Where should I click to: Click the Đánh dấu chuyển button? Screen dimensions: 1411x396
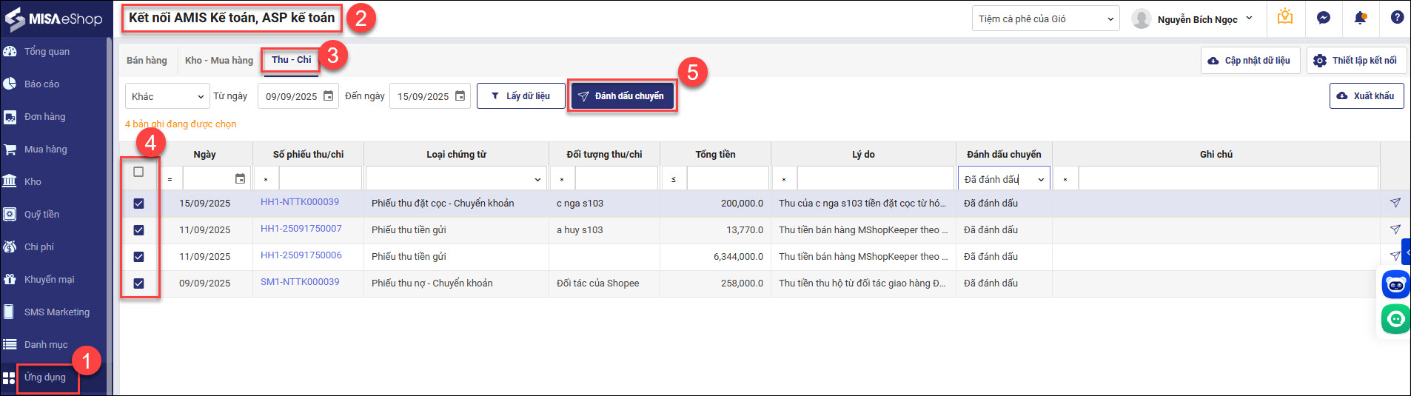point(622,96)
